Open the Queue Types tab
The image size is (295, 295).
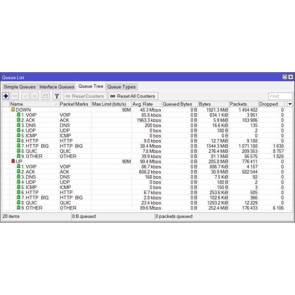(x=121, y=87)
